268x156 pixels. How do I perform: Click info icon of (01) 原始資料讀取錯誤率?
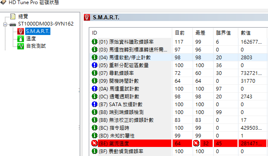95,42
